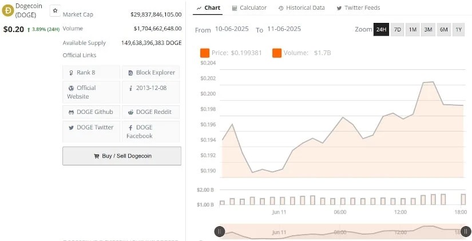Image resolution: width=472 pixels, height=241 pixels.
Task: Switch to the Chart tab
Action: point(208,8)
